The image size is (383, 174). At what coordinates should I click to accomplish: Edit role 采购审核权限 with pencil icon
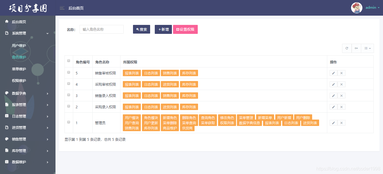[333, 84]
